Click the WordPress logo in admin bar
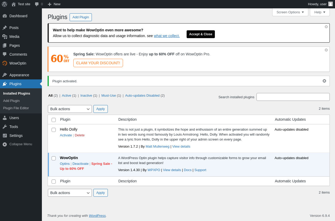This screenshot has height=221, width=335. coord(4,4)
